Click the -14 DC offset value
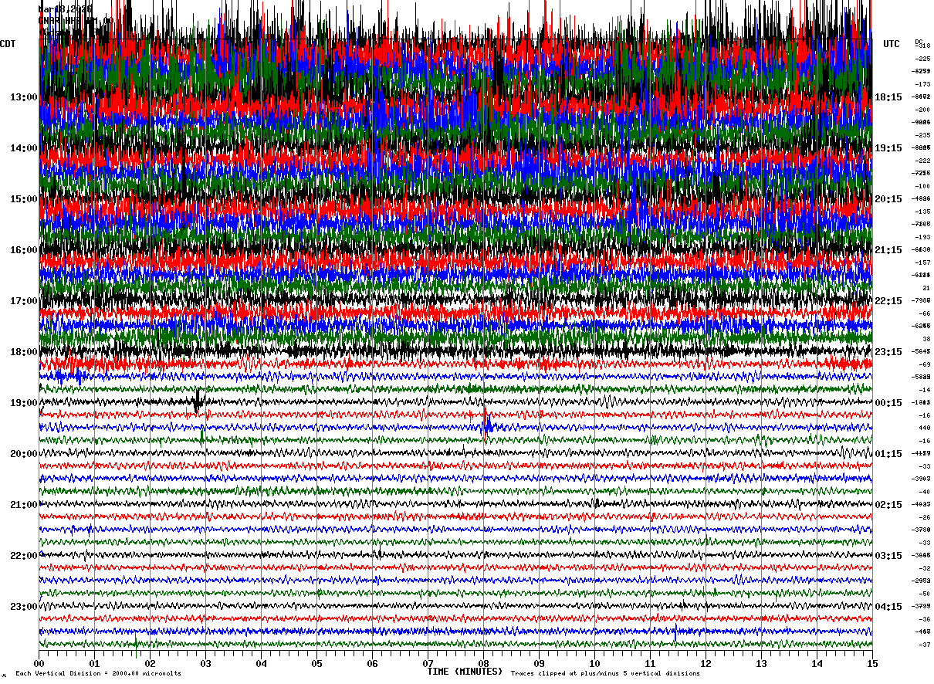 [x=924, y=390]
